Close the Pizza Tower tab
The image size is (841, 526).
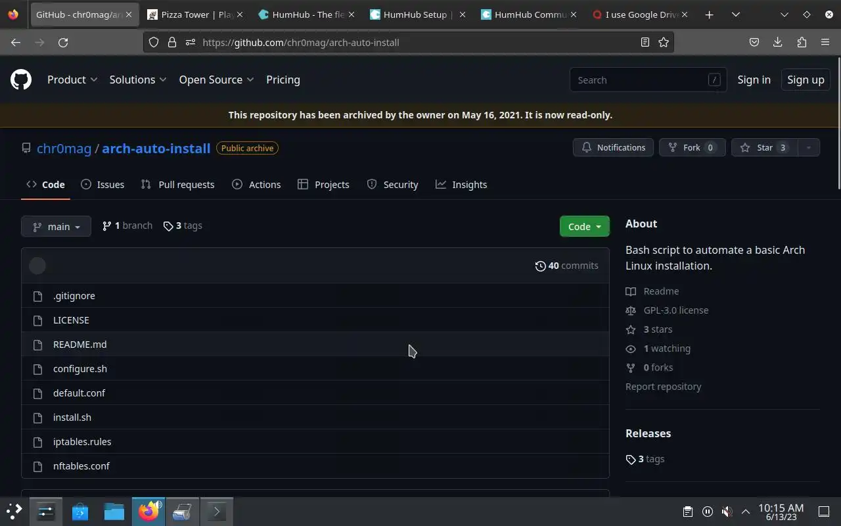tap(239, 14)
